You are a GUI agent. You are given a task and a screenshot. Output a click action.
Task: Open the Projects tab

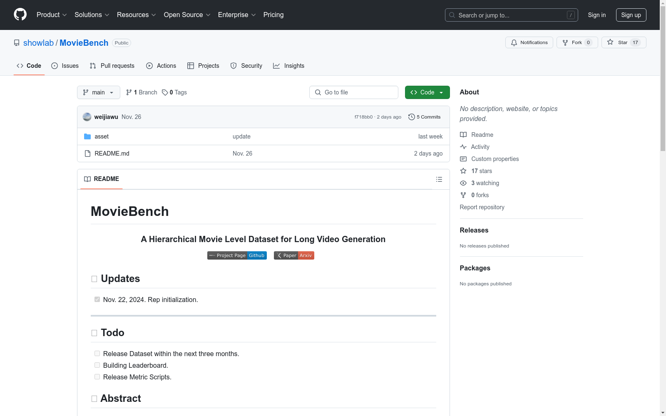[x=203, y=66]
